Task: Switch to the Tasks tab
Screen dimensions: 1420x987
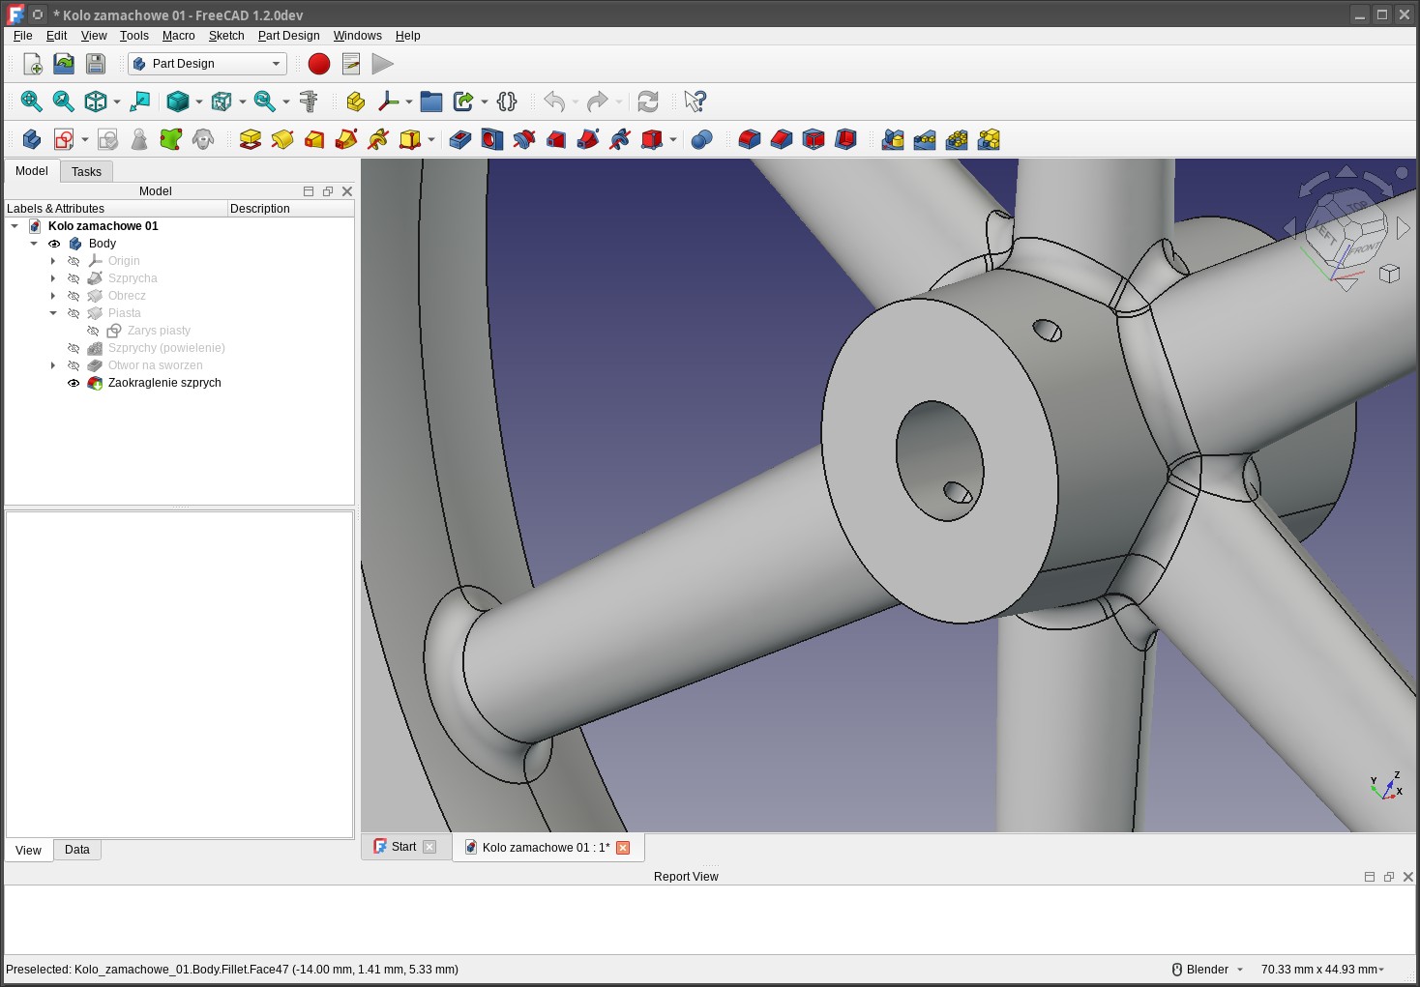Action: tap(86, 172)
